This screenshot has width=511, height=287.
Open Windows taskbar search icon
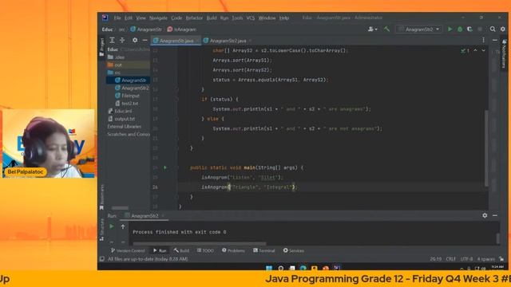[x=280, y=268]
